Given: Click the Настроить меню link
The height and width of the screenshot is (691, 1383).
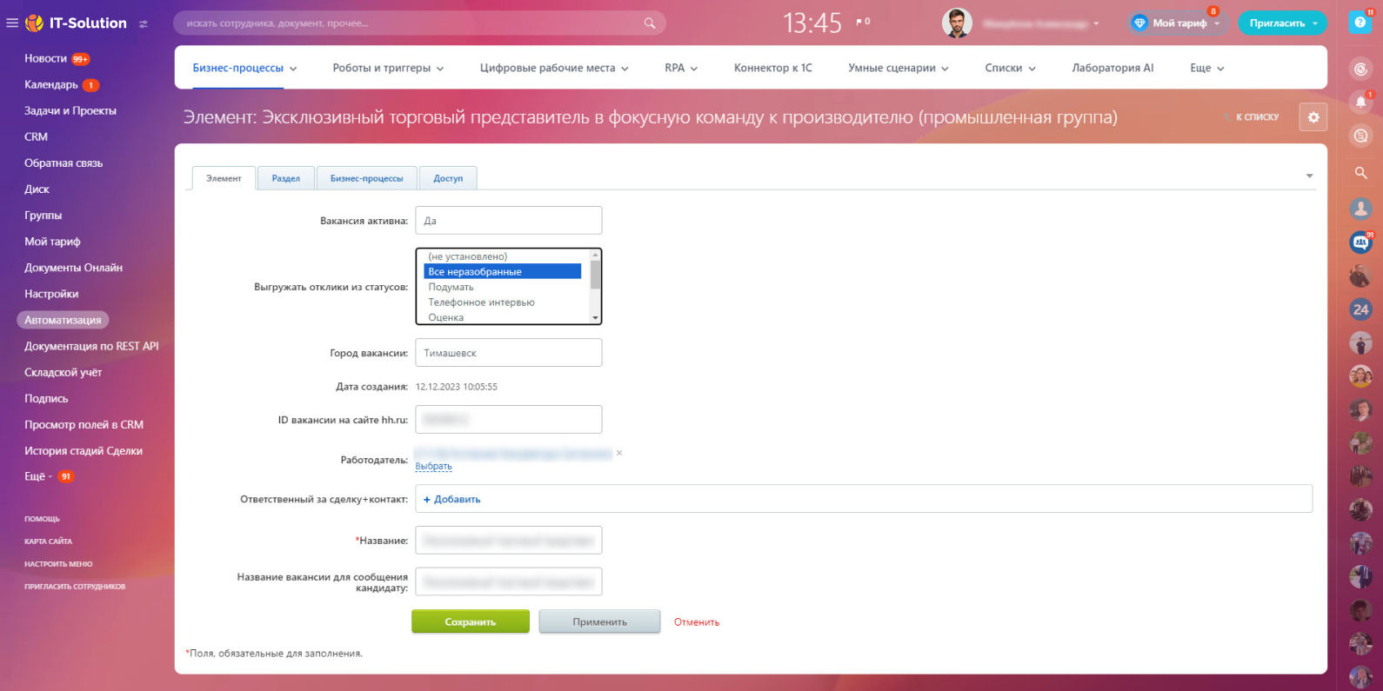Looking at the screenshot, I should [x=58, y=564].
